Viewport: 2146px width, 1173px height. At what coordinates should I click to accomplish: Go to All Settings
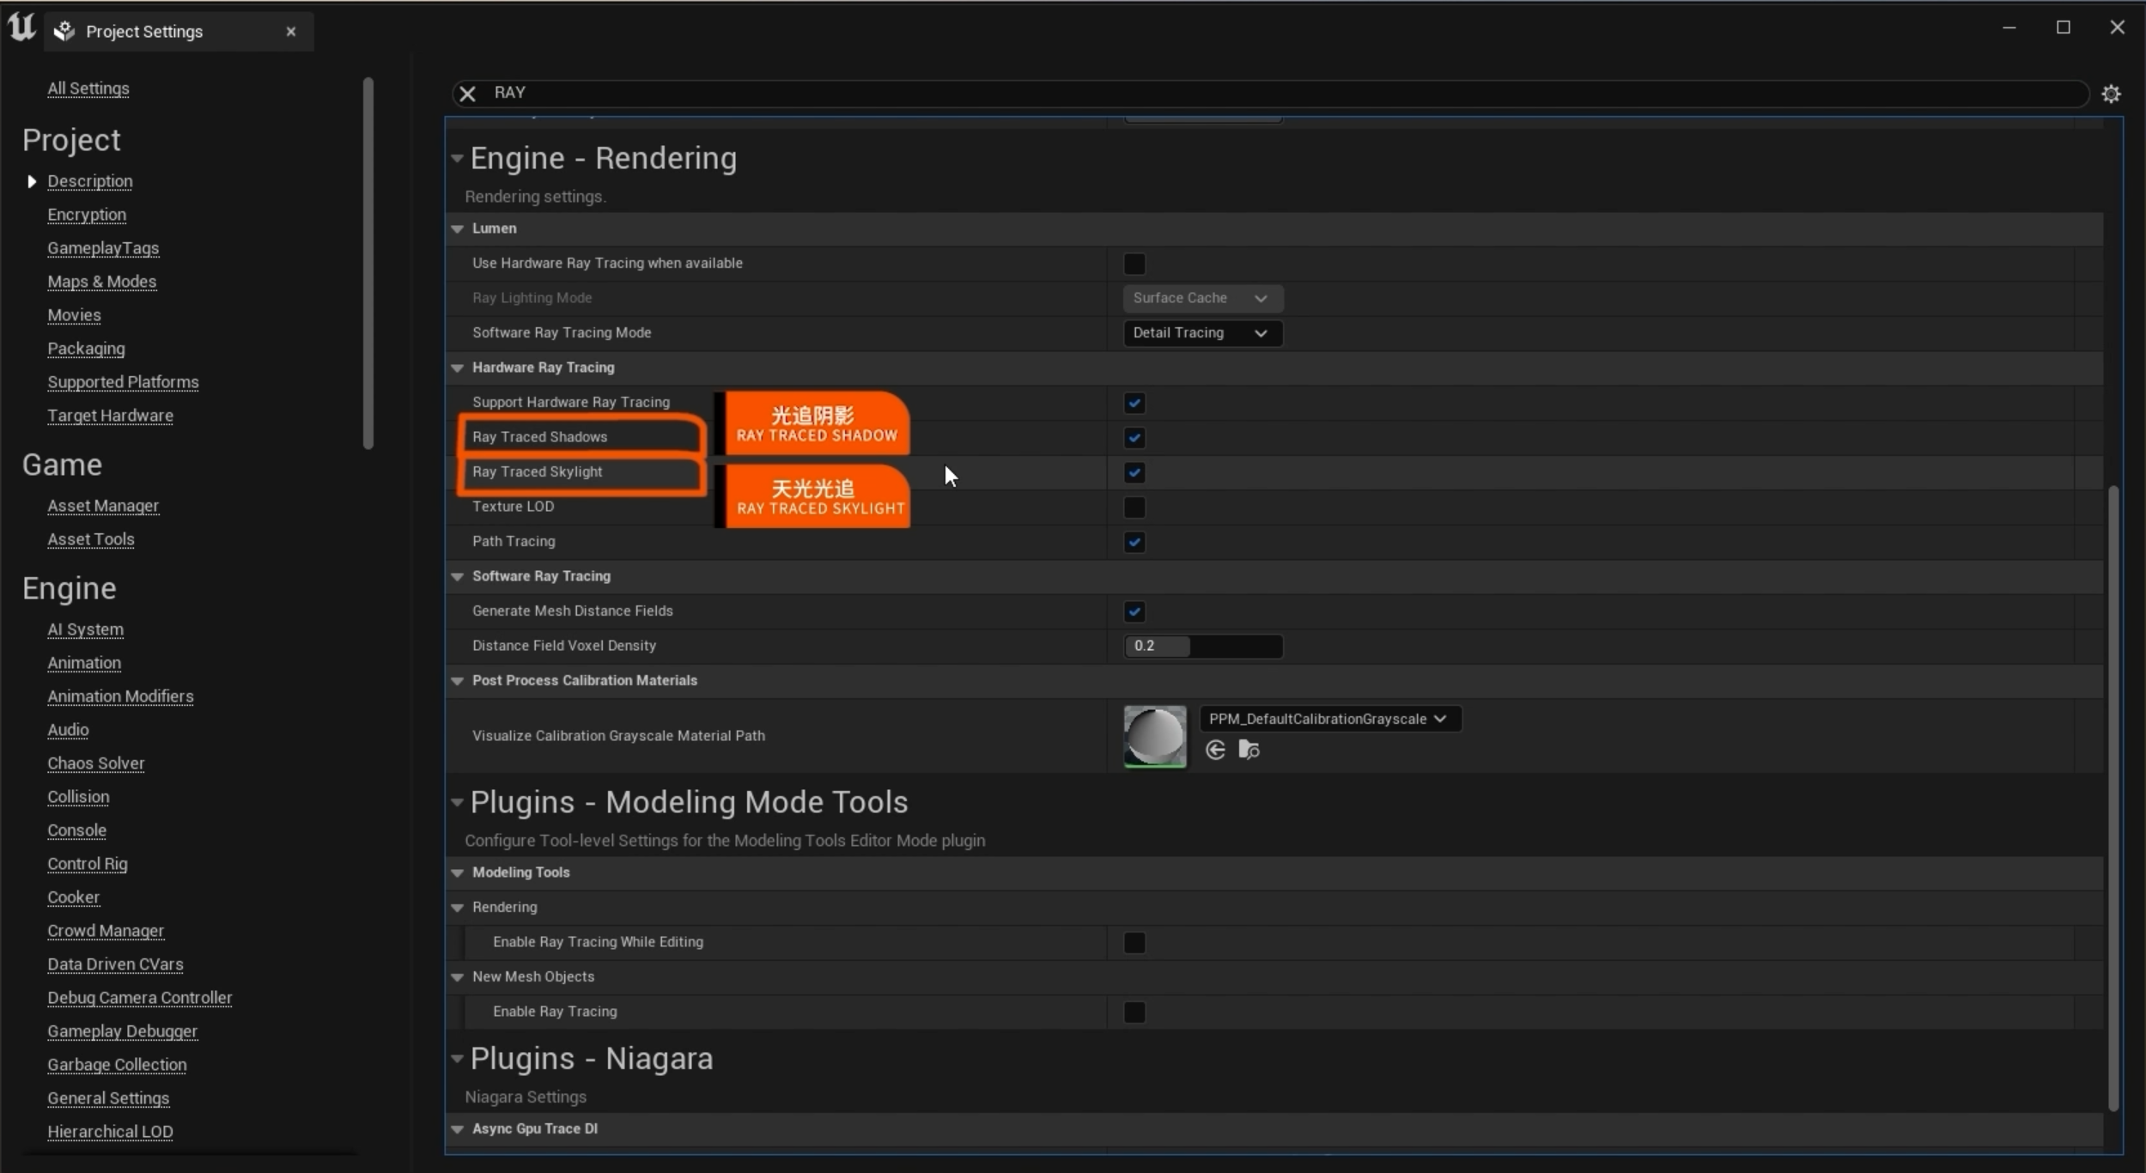[88, 88]
